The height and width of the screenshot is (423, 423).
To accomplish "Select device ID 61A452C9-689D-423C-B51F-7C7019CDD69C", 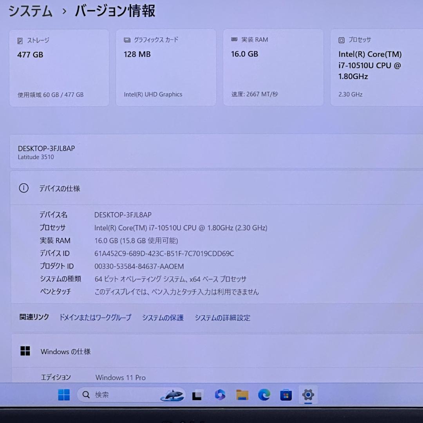I will [164, 253].
